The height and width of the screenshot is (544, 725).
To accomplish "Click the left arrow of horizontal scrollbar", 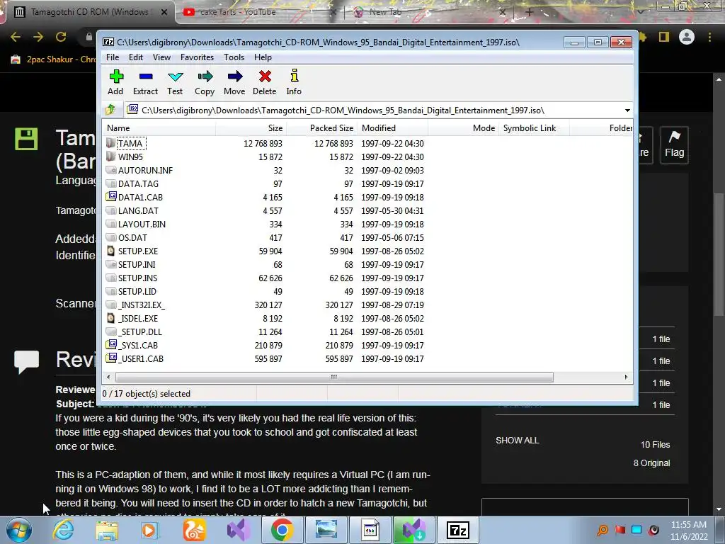I will click(x=108, y=377).
